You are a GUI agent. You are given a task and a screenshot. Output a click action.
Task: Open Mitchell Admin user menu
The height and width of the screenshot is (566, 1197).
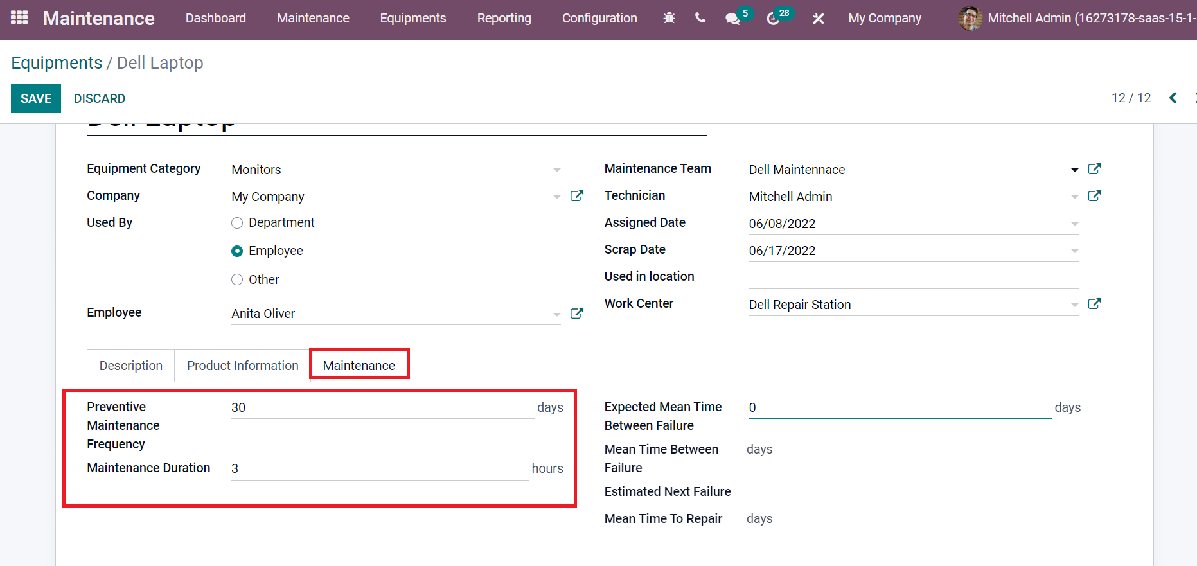1077,18
